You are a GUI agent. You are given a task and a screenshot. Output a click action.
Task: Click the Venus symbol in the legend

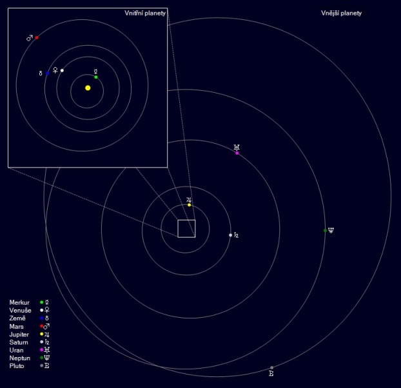(47, 310)
